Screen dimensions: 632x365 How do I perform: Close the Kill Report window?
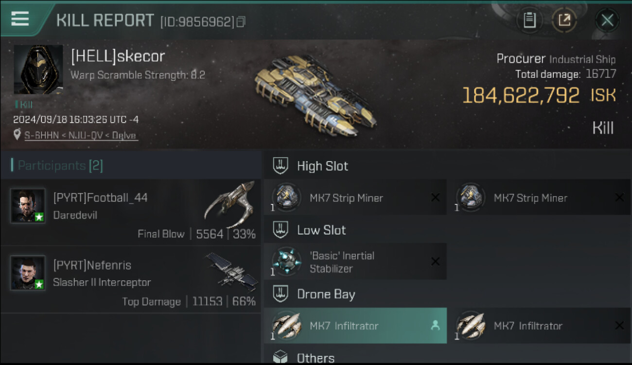pos(607,20)
